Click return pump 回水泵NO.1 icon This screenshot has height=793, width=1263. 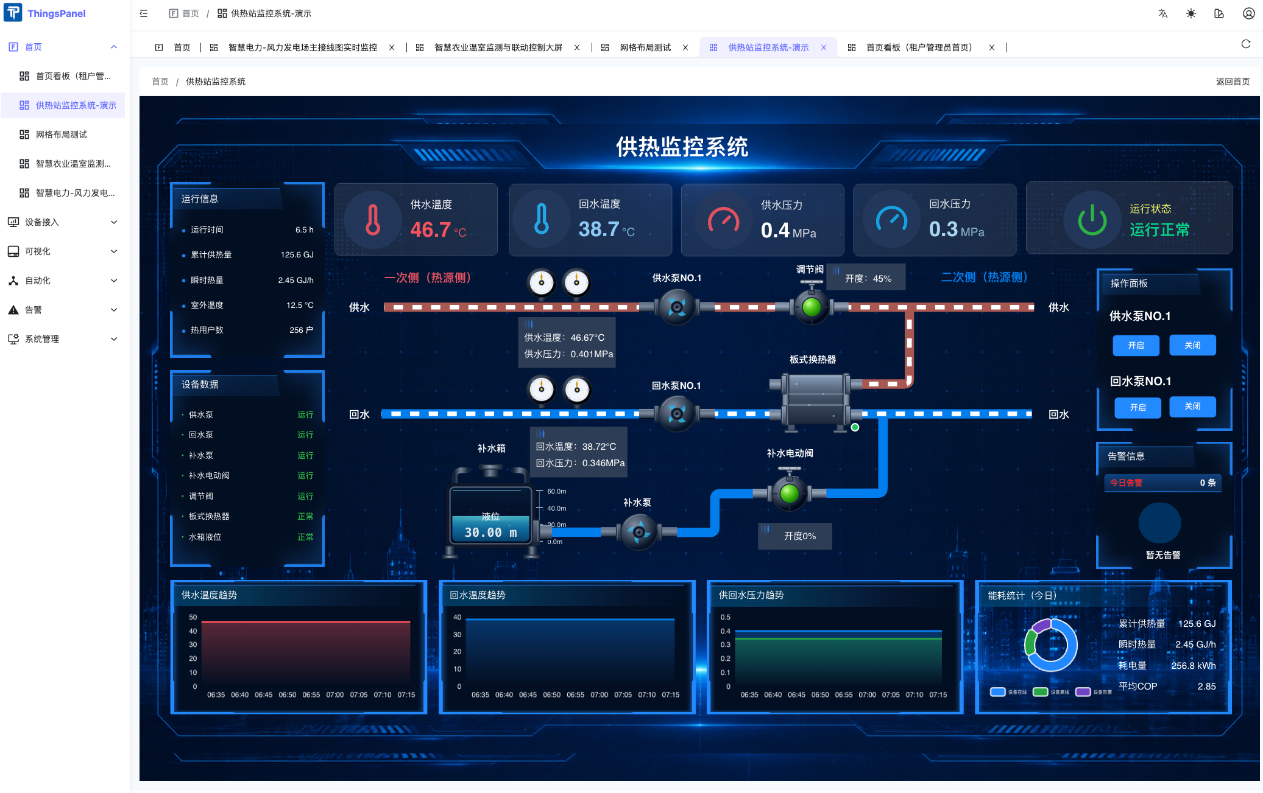pyautogui.click(x=676, y=414)
